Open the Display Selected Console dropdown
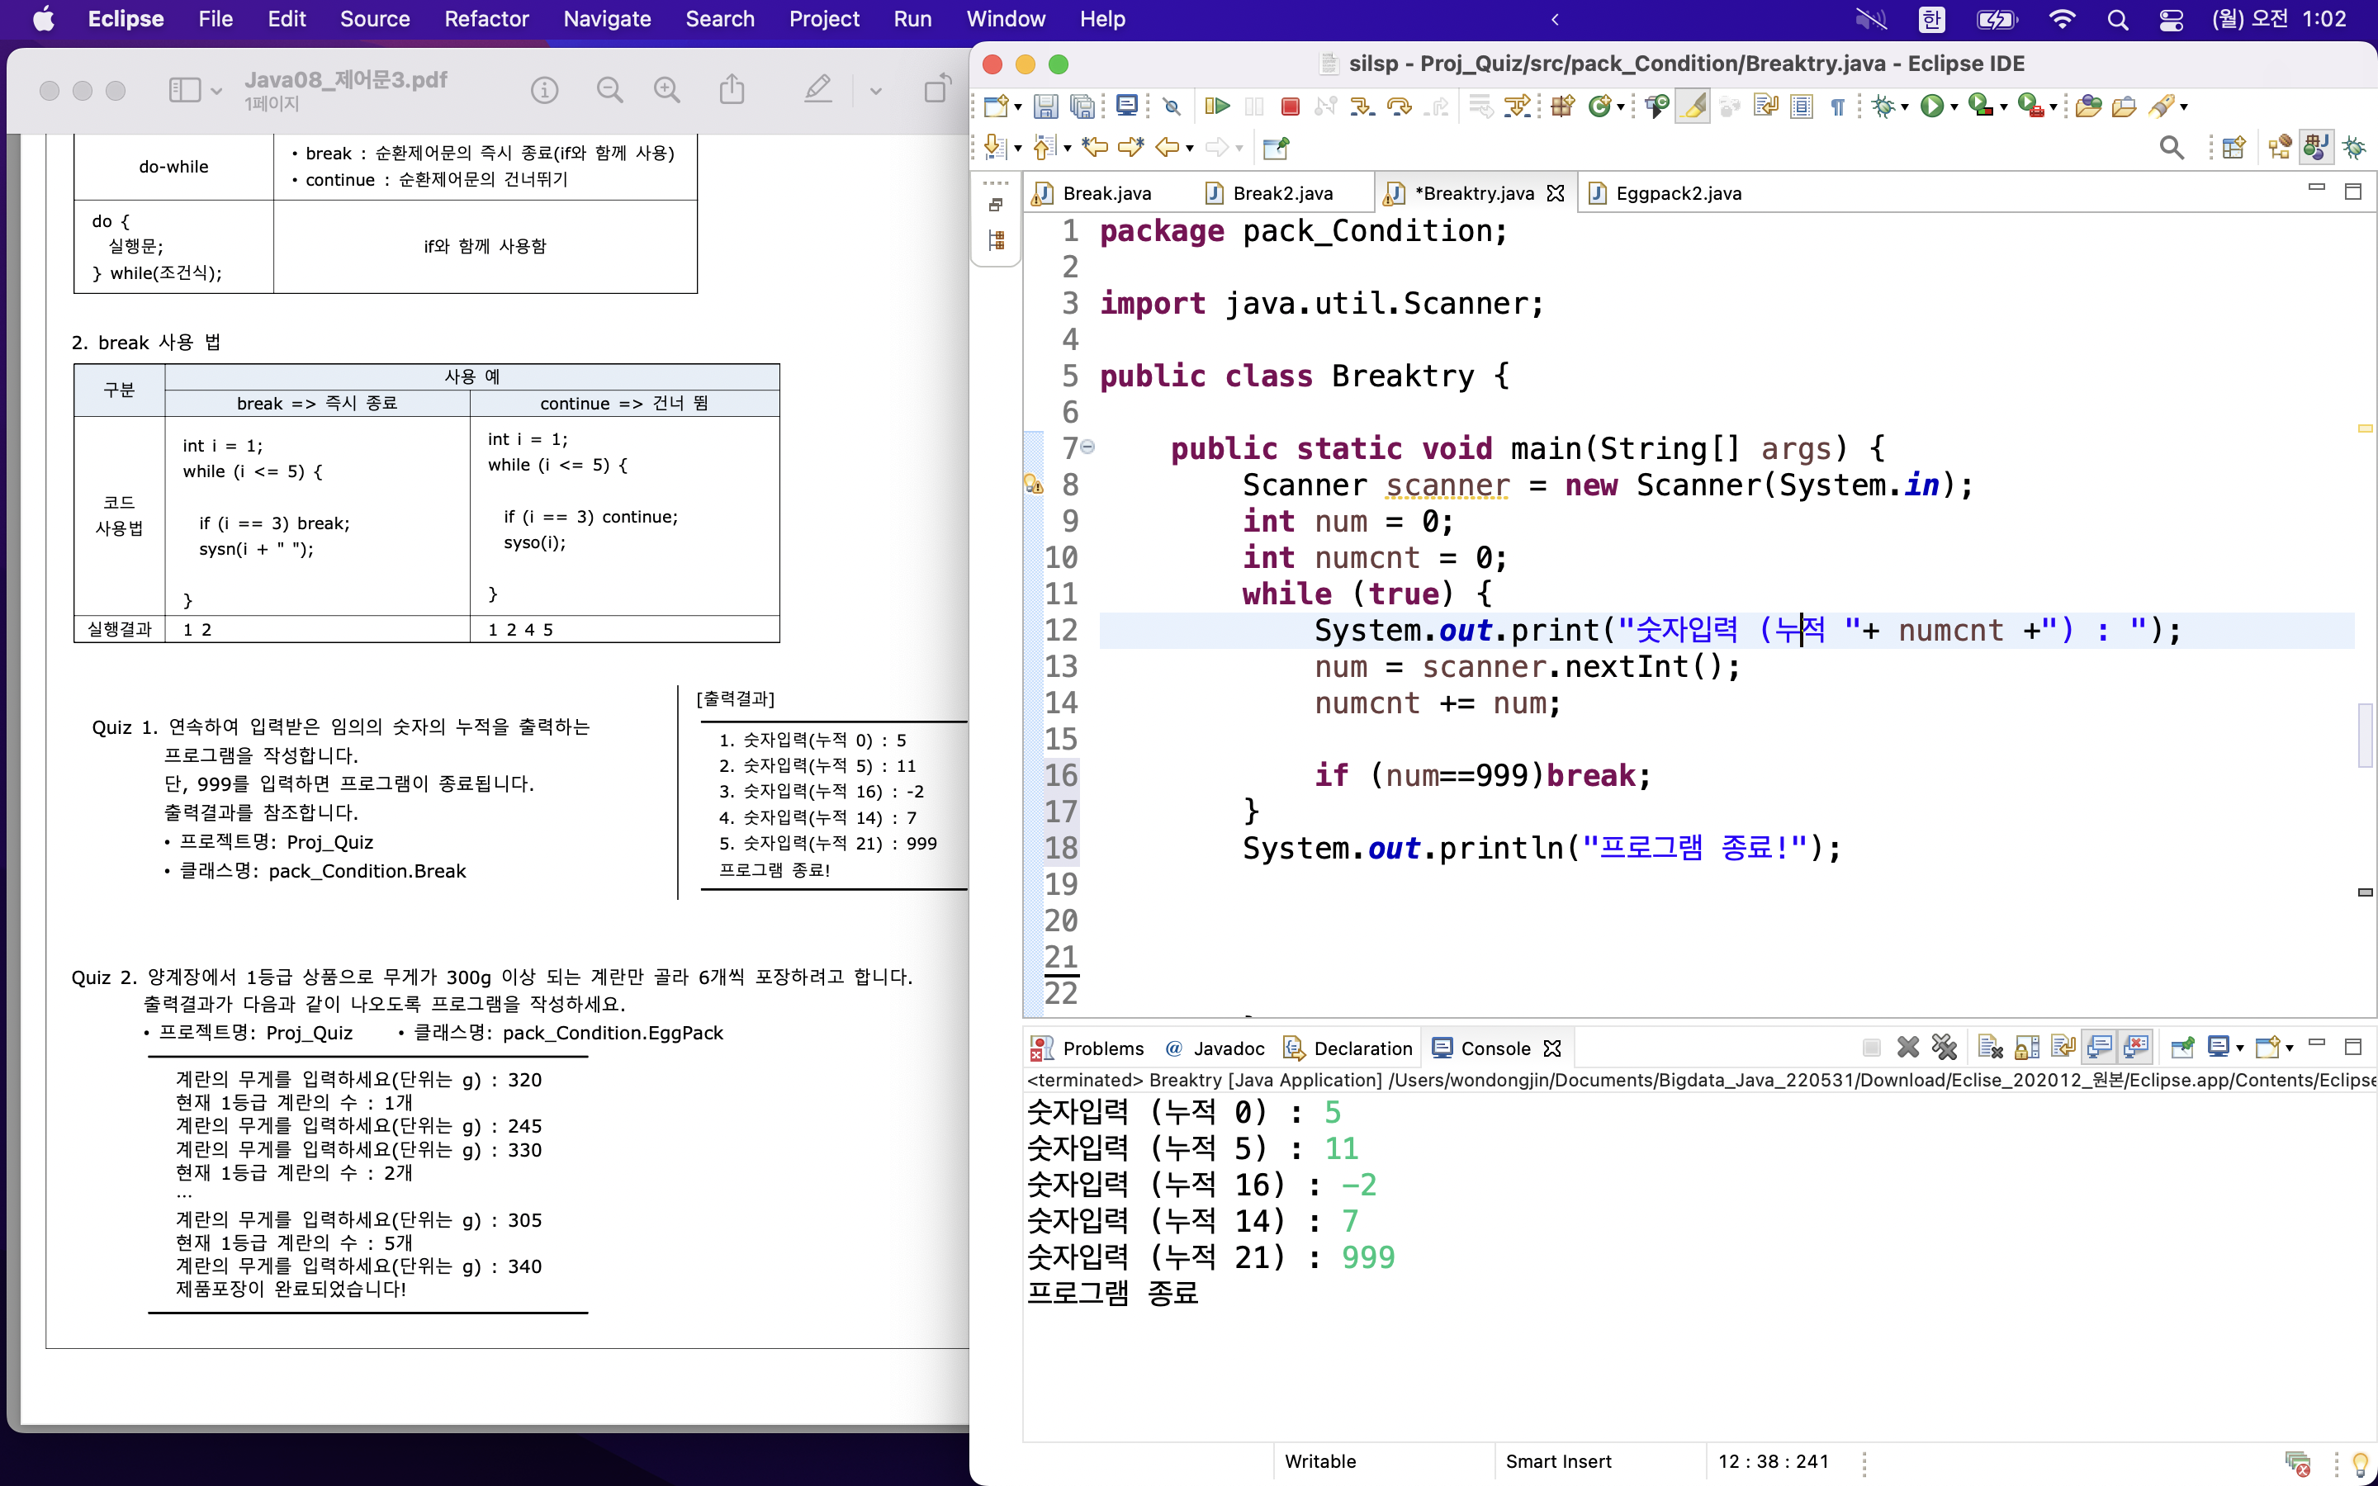This screenshot has height=1486, width=2378. [x=2240, y=1048]
